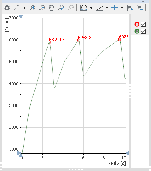Add a flag marker with plus
Screen dimensions: 151x171
(130, 8)
